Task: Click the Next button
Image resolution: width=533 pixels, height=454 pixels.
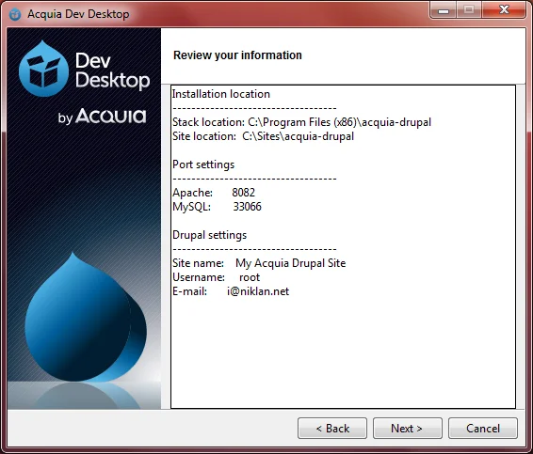Action: tap(408, 429)
